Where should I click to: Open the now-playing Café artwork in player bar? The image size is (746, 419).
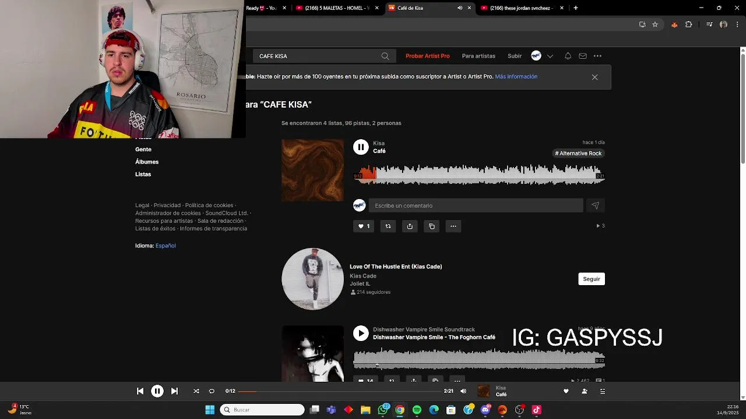point(484,391)
